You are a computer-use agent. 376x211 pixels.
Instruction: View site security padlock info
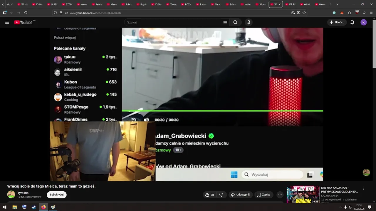pyautogui.click(x=61, y=13)
